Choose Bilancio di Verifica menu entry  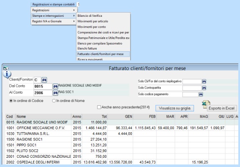point(103,16)
